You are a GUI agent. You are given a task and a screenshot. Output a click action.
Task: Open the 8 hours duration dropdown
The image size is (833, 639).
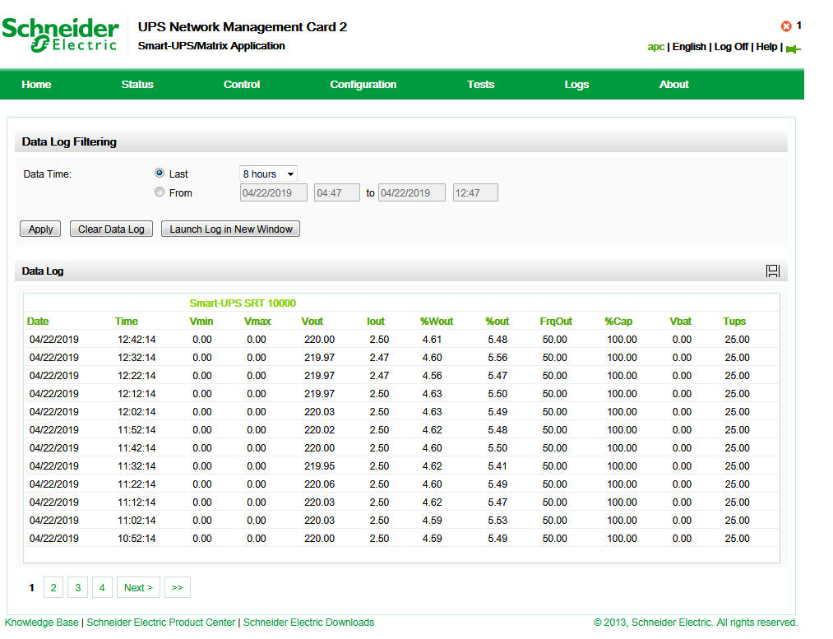pos(268,174)
